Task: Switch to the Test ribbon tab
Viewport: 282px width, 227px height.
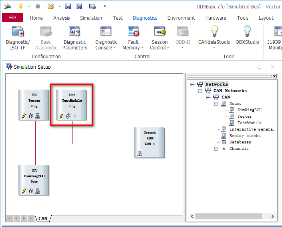Action: [118, 18]
